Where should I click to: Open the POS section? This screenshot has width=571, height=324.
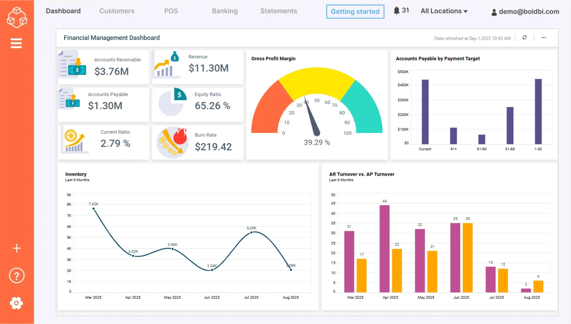tap(171, 11)
